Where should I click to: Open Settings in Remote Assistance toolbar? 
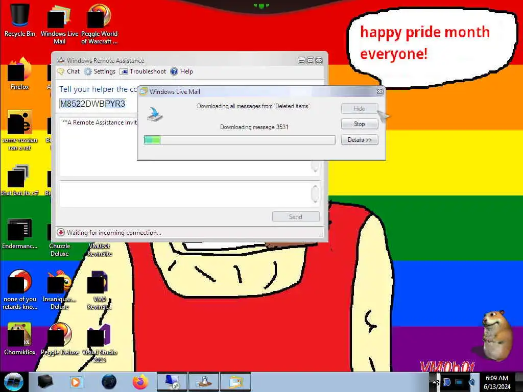(x=100, y=71)
